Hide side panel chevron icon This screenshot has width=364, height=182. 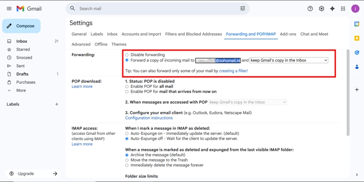click(x=357, y=175)
